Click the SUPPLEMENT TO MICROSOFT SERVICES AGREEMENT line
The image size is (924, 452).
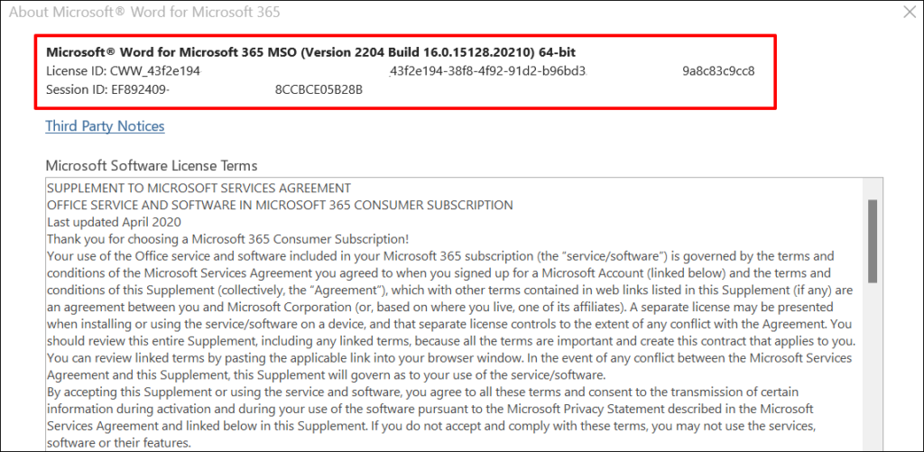199,189
